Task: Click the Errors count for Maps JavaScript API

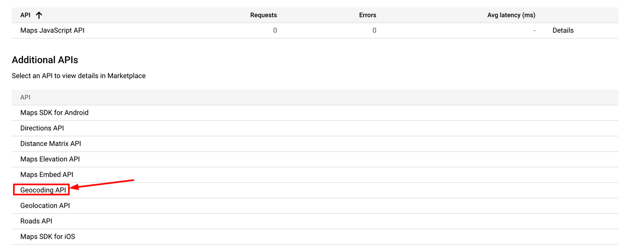Action: [x=374, y=30]
